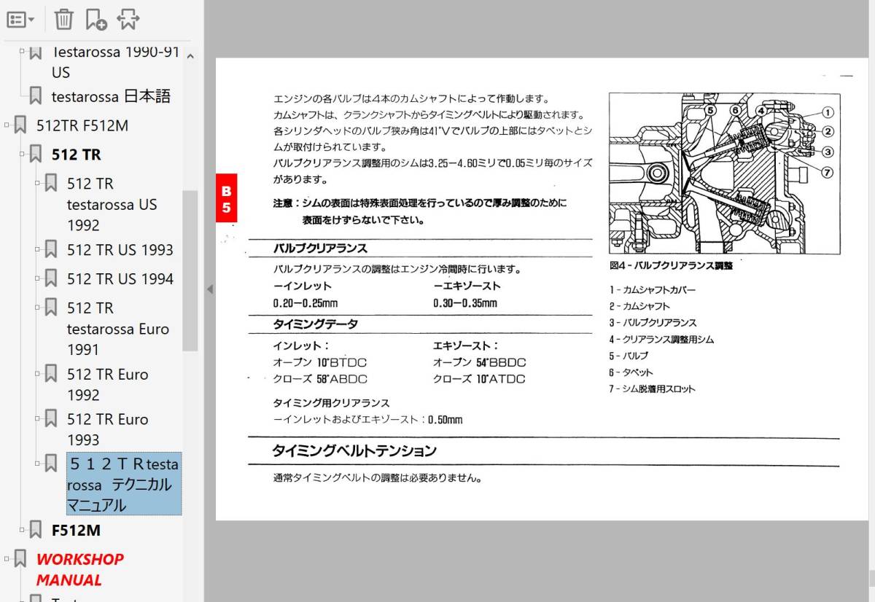875x602 pixels.
Task: Click legend item '1 - カムシャフトカバー'
Action: 653,289
